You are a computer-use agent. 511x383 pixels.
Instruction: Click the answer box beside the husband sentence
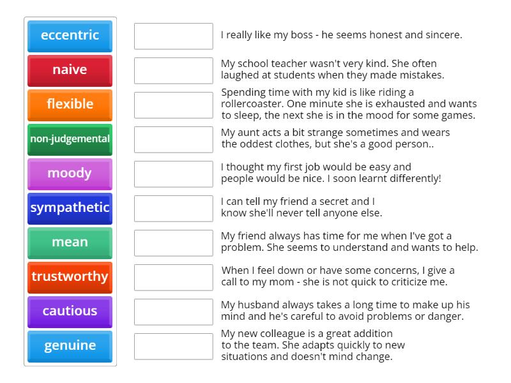(173, 311)
